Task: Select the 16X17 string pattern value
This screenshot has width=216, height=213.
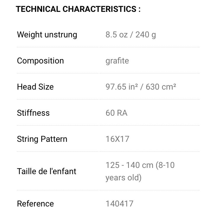Action: [117, 139]
